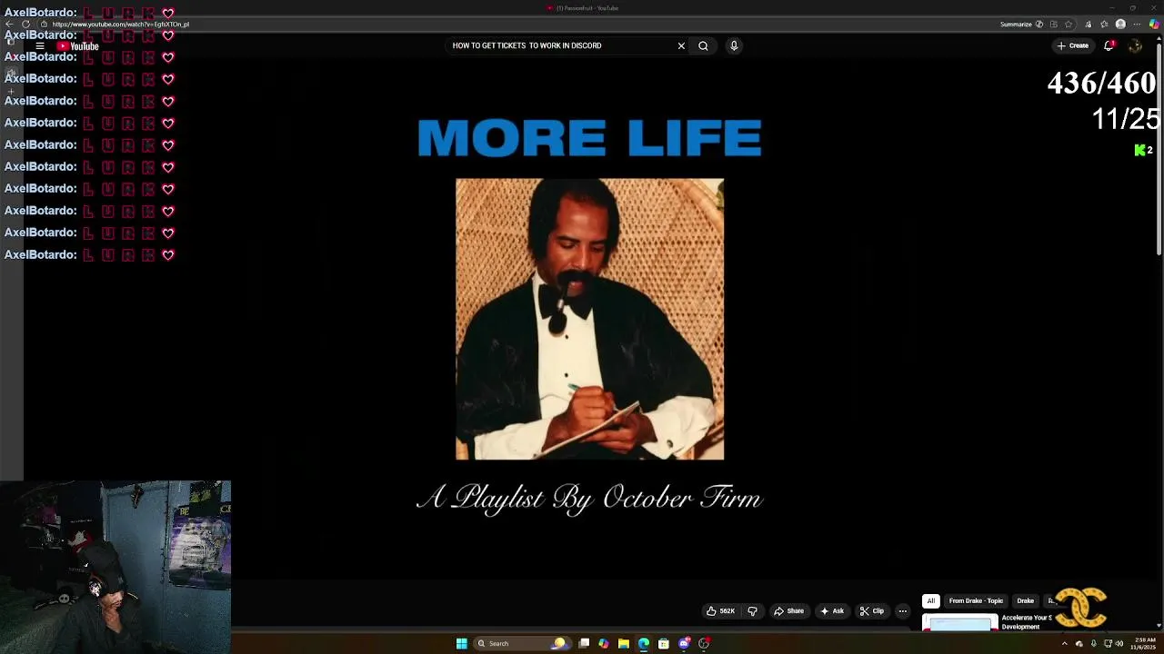Open the browser profile avatar
This screenshot has height=654, width=1164.
(1120, 25)
